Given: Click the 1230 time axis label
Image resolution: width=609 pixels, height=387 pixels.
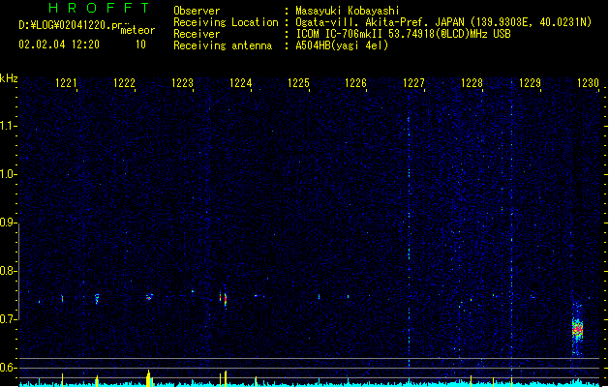Looking at the screenshot, I should (x=588, y=83).
